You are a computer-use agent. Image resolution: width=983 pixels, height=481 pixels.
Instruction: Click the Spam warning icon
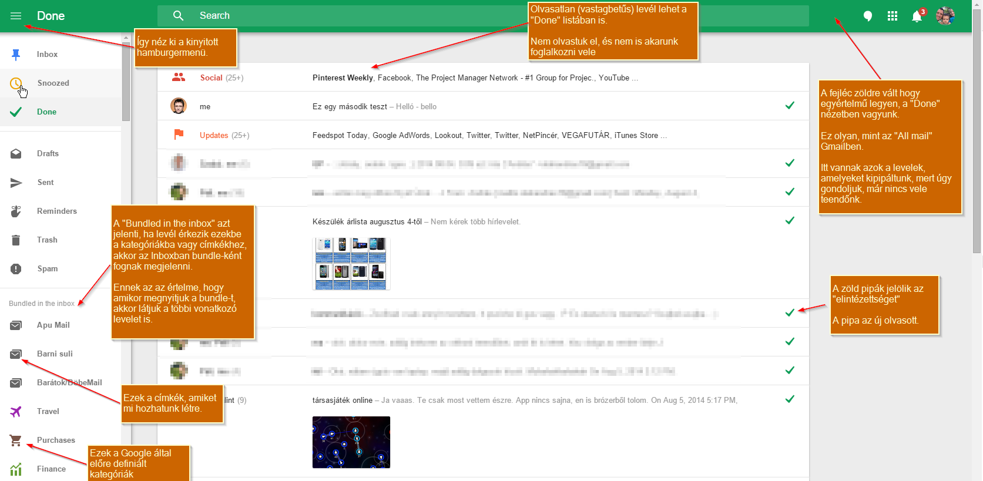[16, 269]
